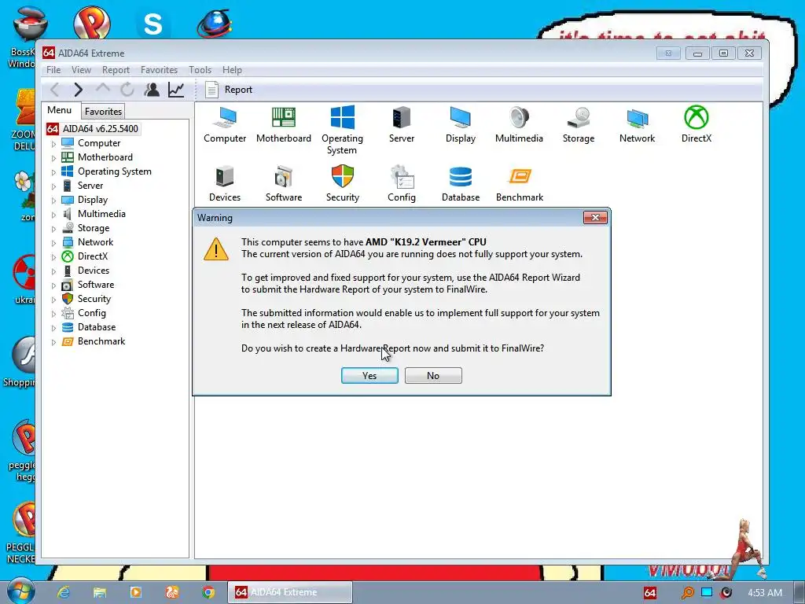
Task: Open the Computer category icon in main pane
Action: point(225,125)
